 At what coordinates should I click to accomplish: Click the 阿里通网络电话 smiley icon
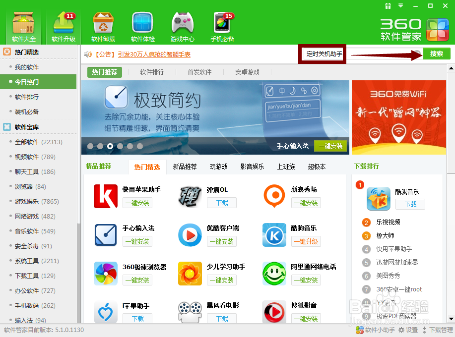coord(274,274)
